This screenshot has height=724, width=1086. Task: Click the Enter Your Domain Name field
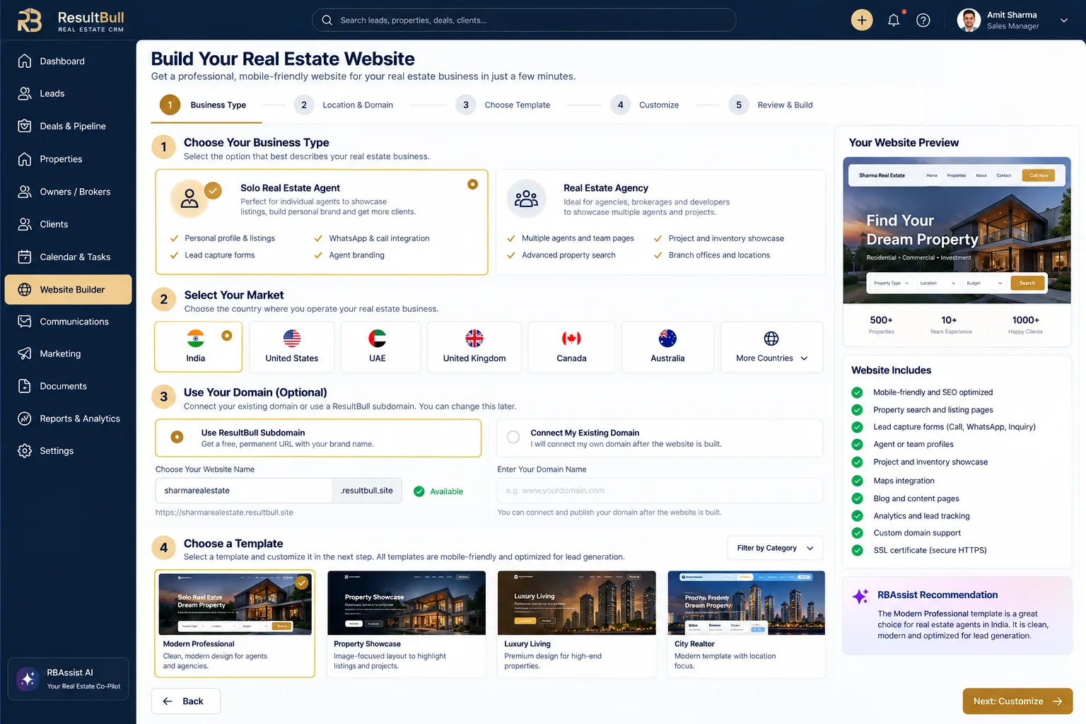pyautogui.click(x=660, y=491)
